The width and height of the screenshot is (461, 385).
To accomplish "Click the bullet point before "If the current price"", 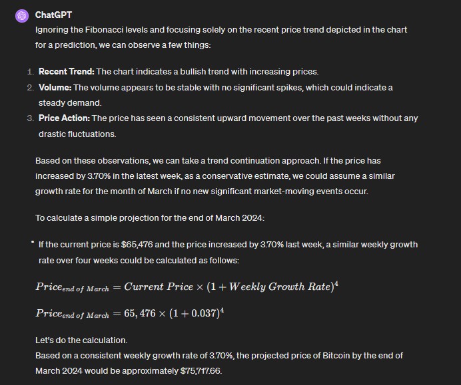I will tap(31, 243).
